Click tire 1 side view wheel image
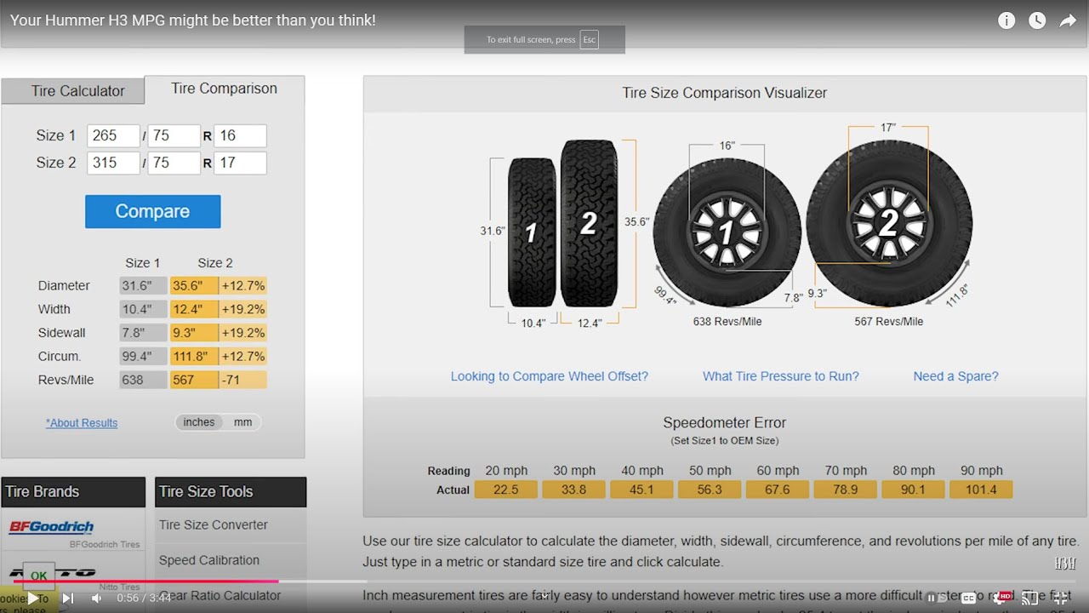Viewport: 1089px width, 613px height. [727, 232]
